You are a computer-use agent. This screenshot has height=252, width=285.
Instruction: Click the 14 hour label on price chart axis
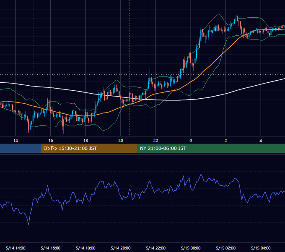point(16,141)
